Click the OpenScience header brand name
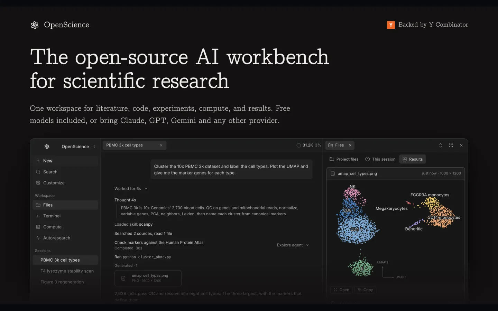The height and width of the screenshot is (311, 498). (66, 25)
